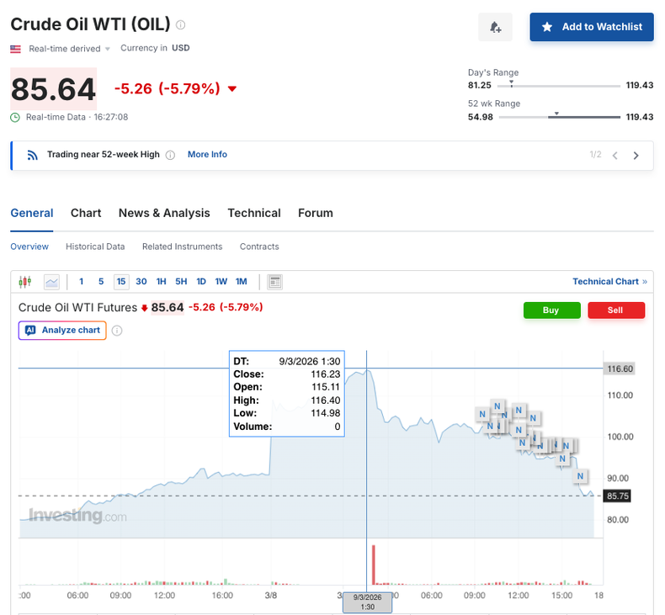Open Related Instruments sub-tab
The height and width of the screenshot is (615, 665).
coord(182,247)
